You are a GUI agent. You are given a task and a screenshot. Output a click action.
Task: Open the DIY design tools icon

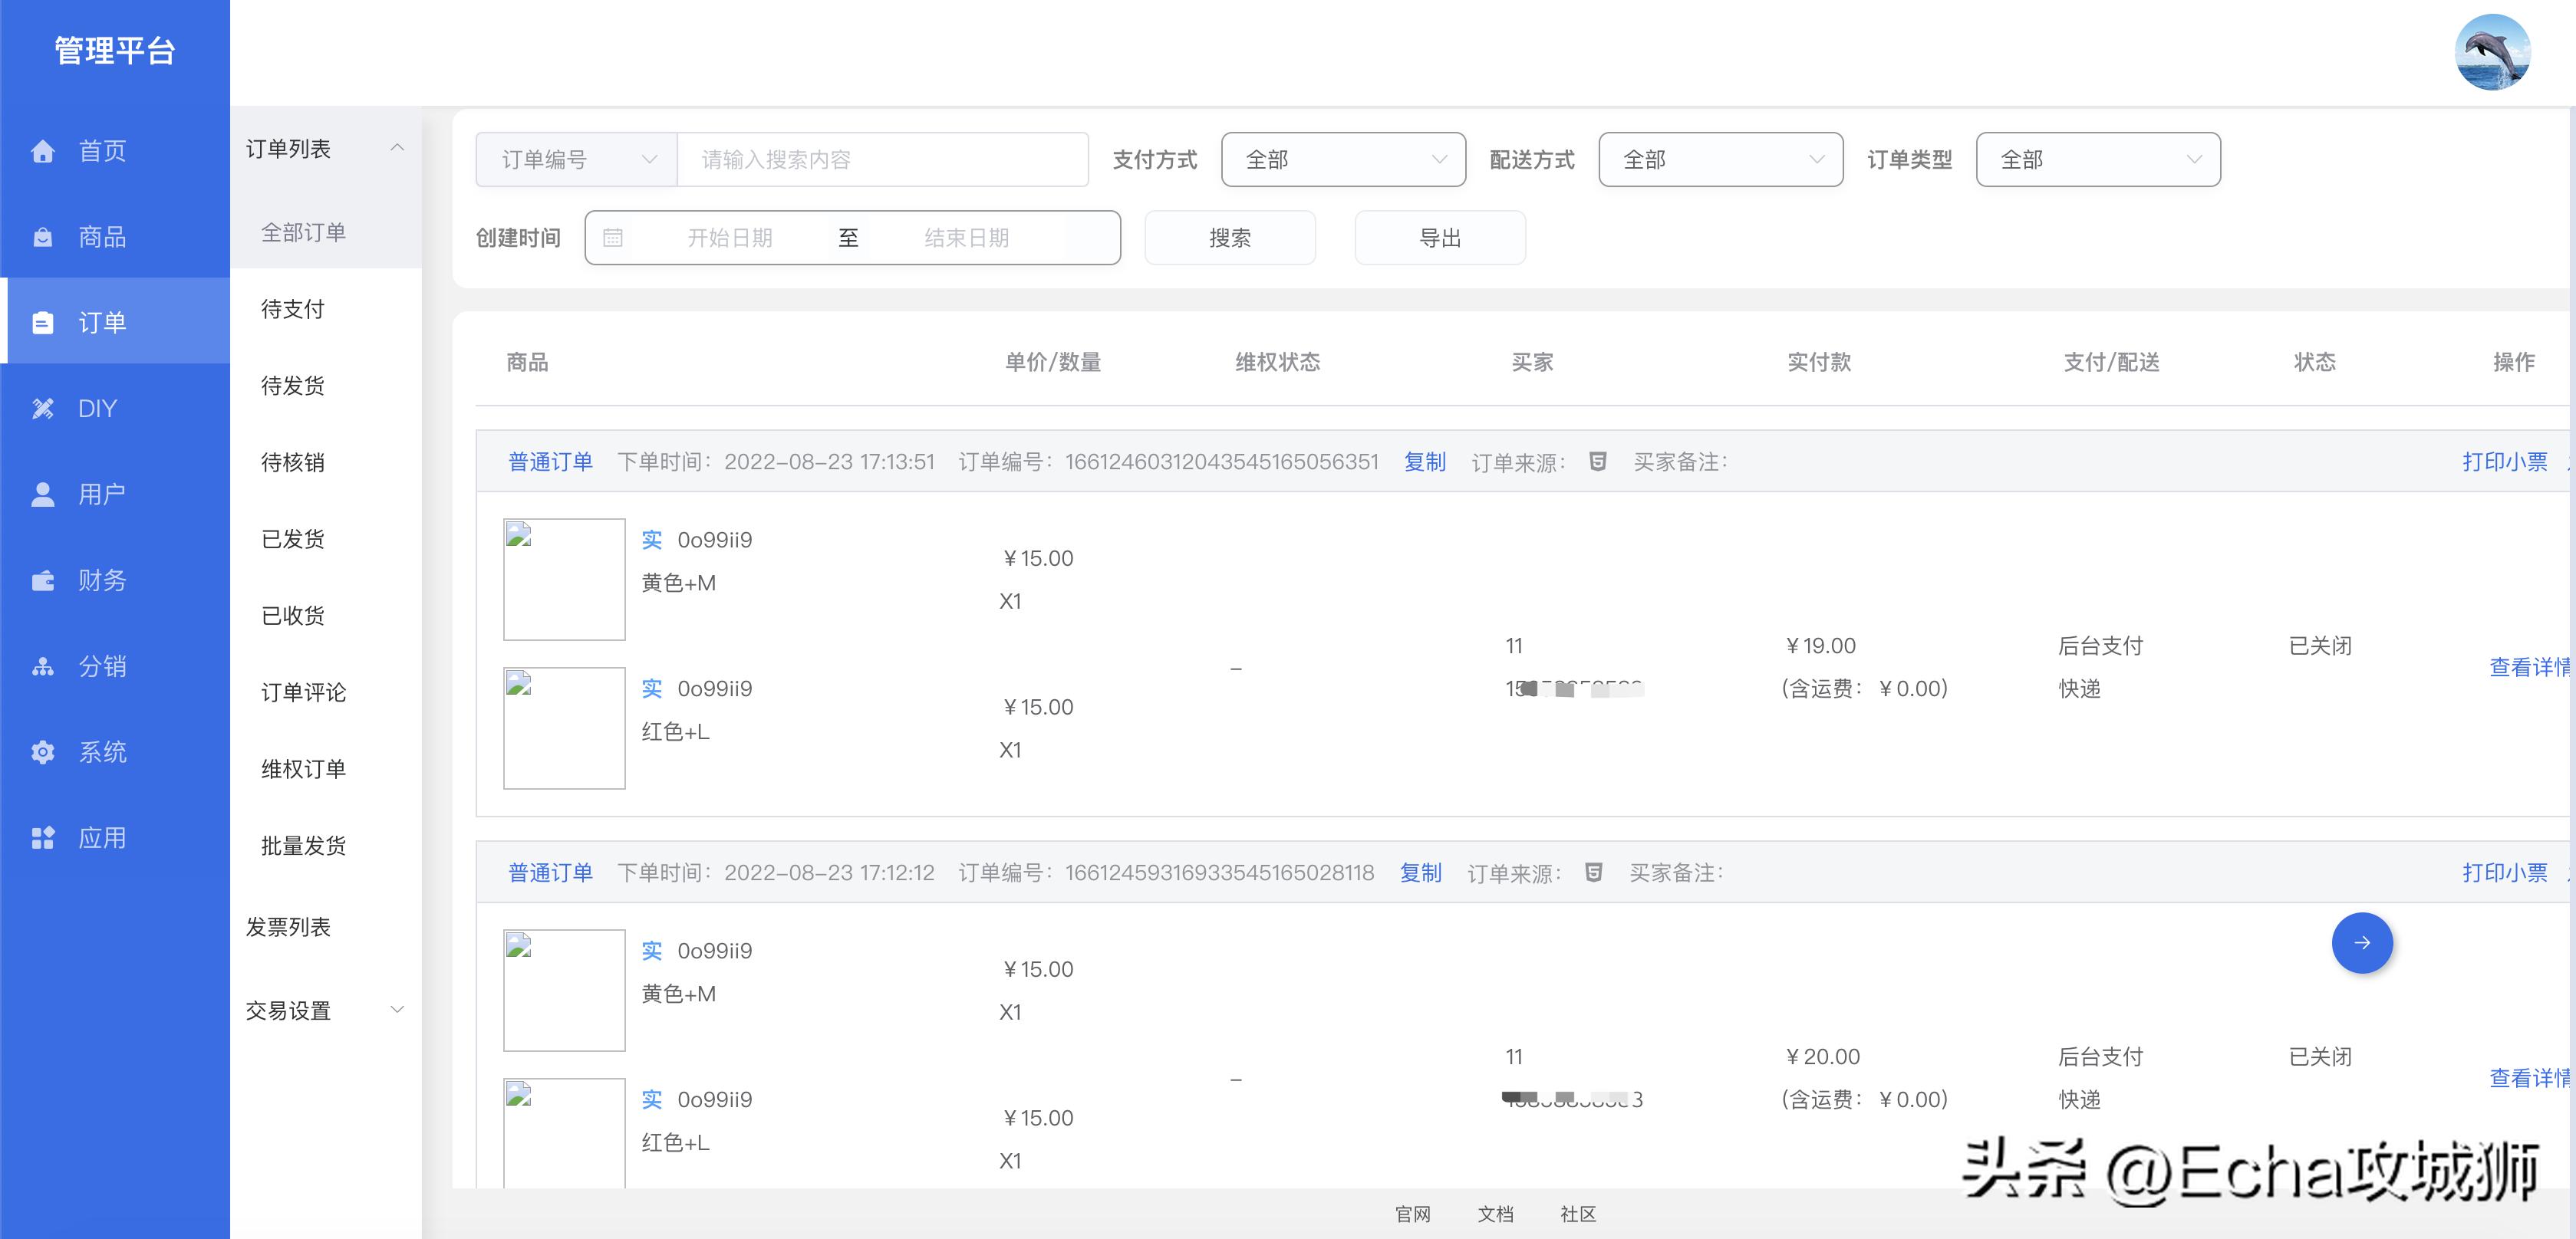pos(42,408)
